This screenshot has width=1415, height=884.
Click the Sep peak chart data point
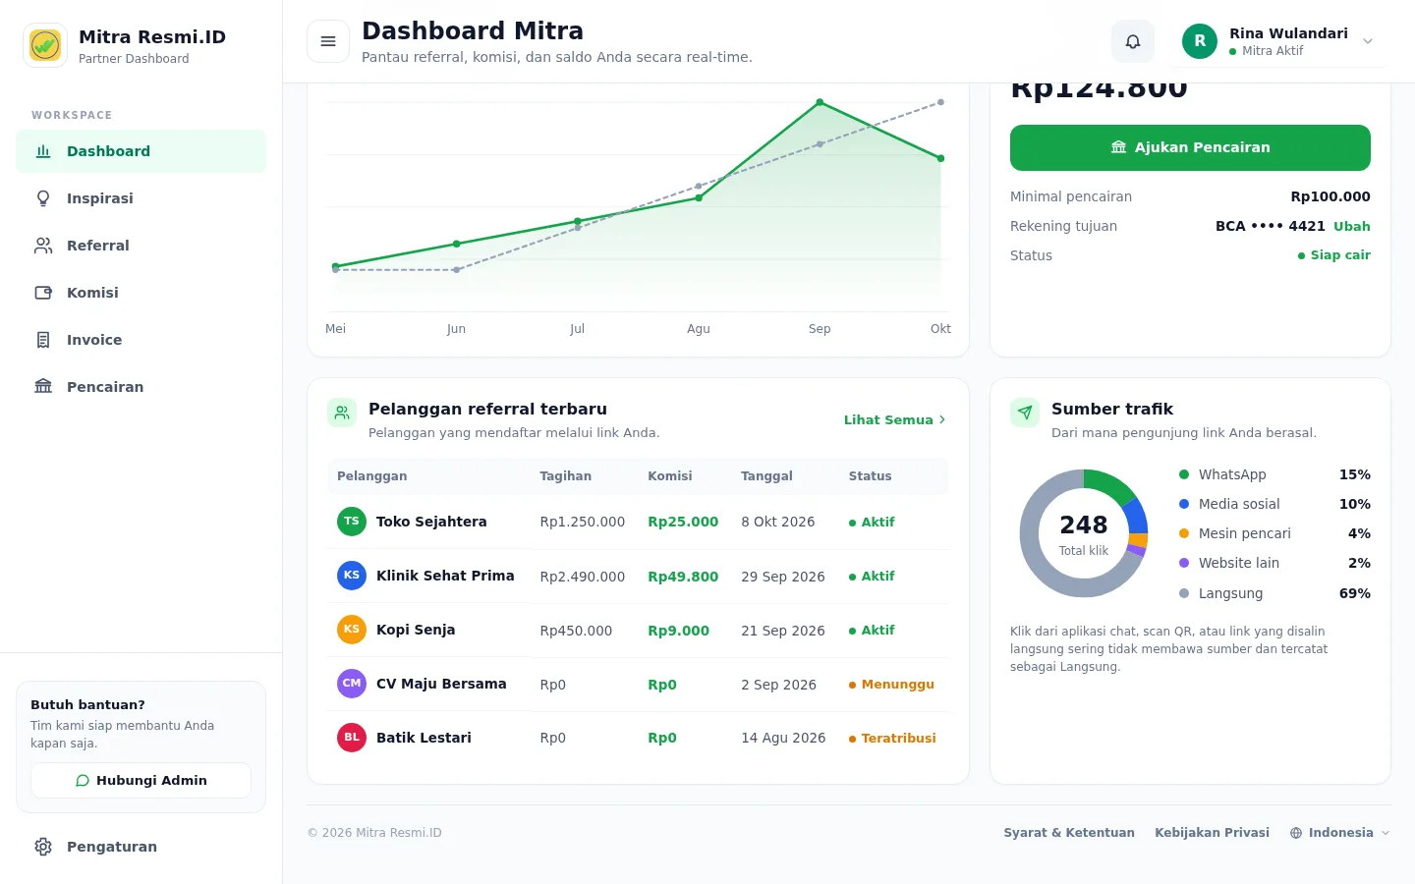pos(820,102)
